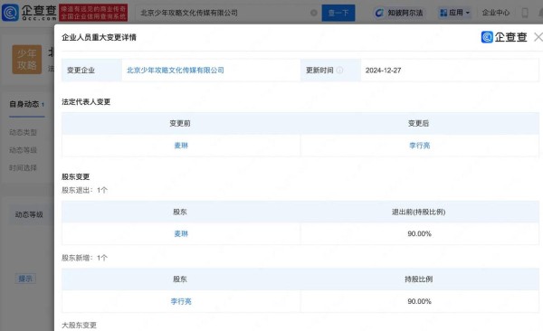Clear the search box with the X icon
543x331 pixels.
click(314, 13)
